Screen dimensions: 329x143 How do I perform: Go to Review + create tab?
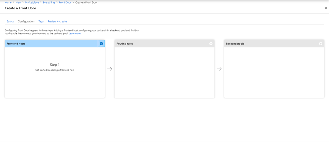coord(57,21)
